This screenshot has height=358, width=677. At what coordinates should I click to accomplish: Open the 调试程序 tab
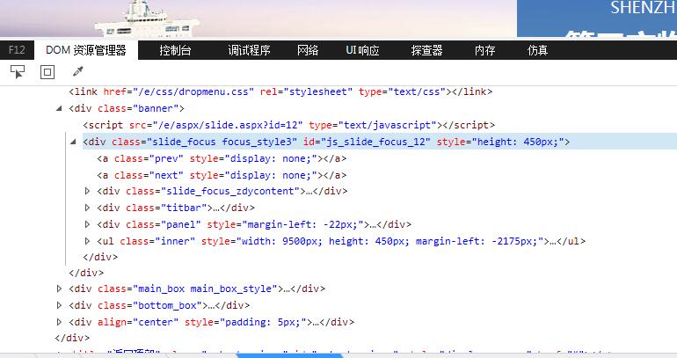[x=249, y=50]
